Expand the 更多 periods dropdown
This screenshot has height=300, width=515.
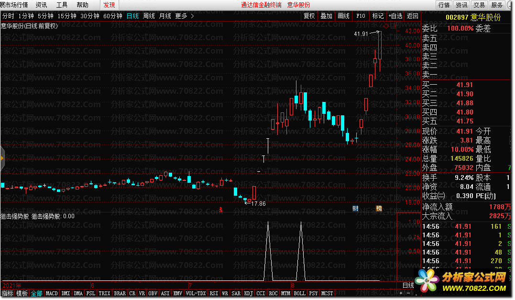pos(184,16)
